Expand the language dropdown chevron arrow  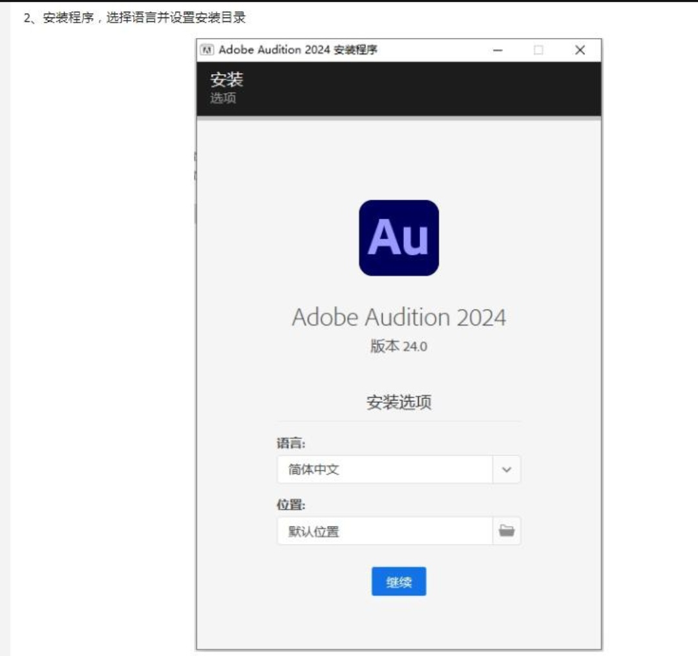point(507,470)
